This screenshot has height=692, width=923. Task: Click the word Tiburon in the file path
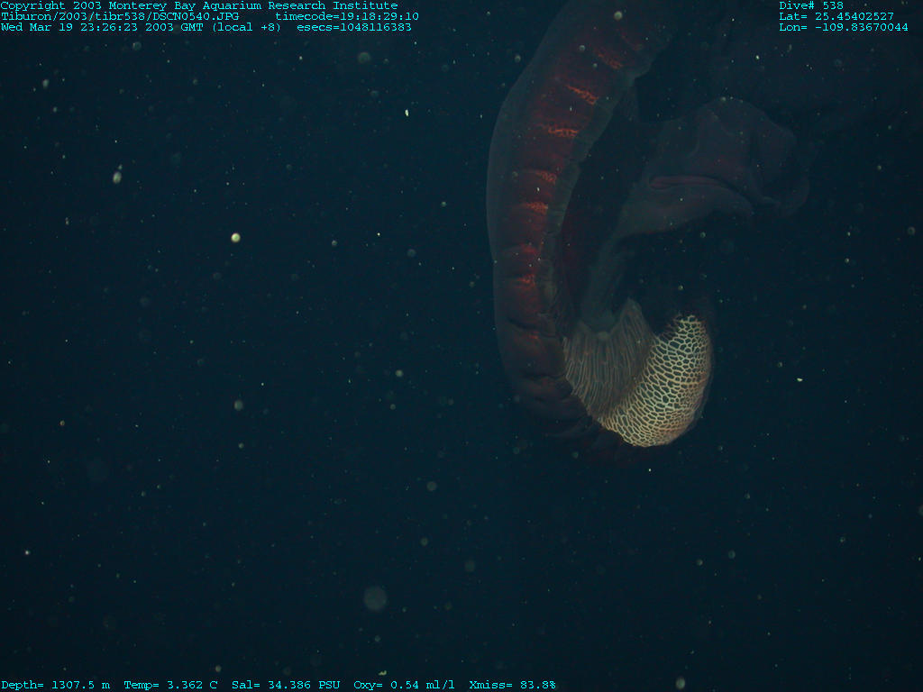(x=25, y=16)
